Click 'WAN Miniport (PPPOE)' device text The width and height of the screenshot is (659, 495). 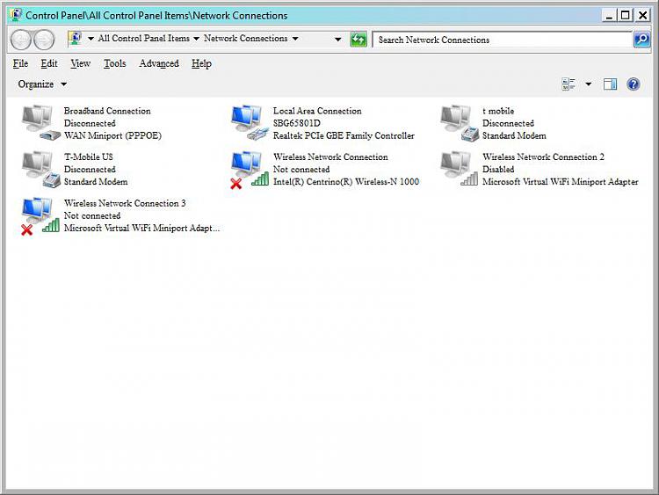(x=112, y=135)
